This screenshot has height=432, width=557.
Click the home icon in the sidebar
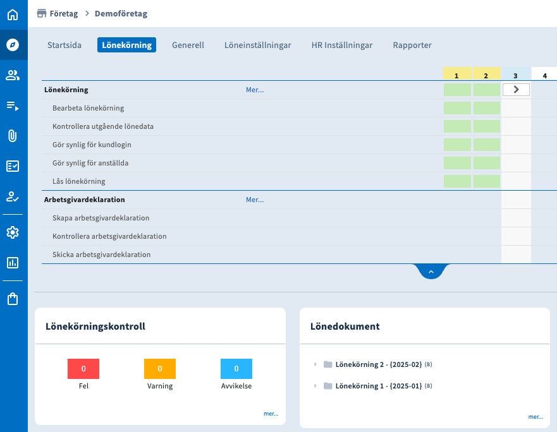[x=13, y=14]
